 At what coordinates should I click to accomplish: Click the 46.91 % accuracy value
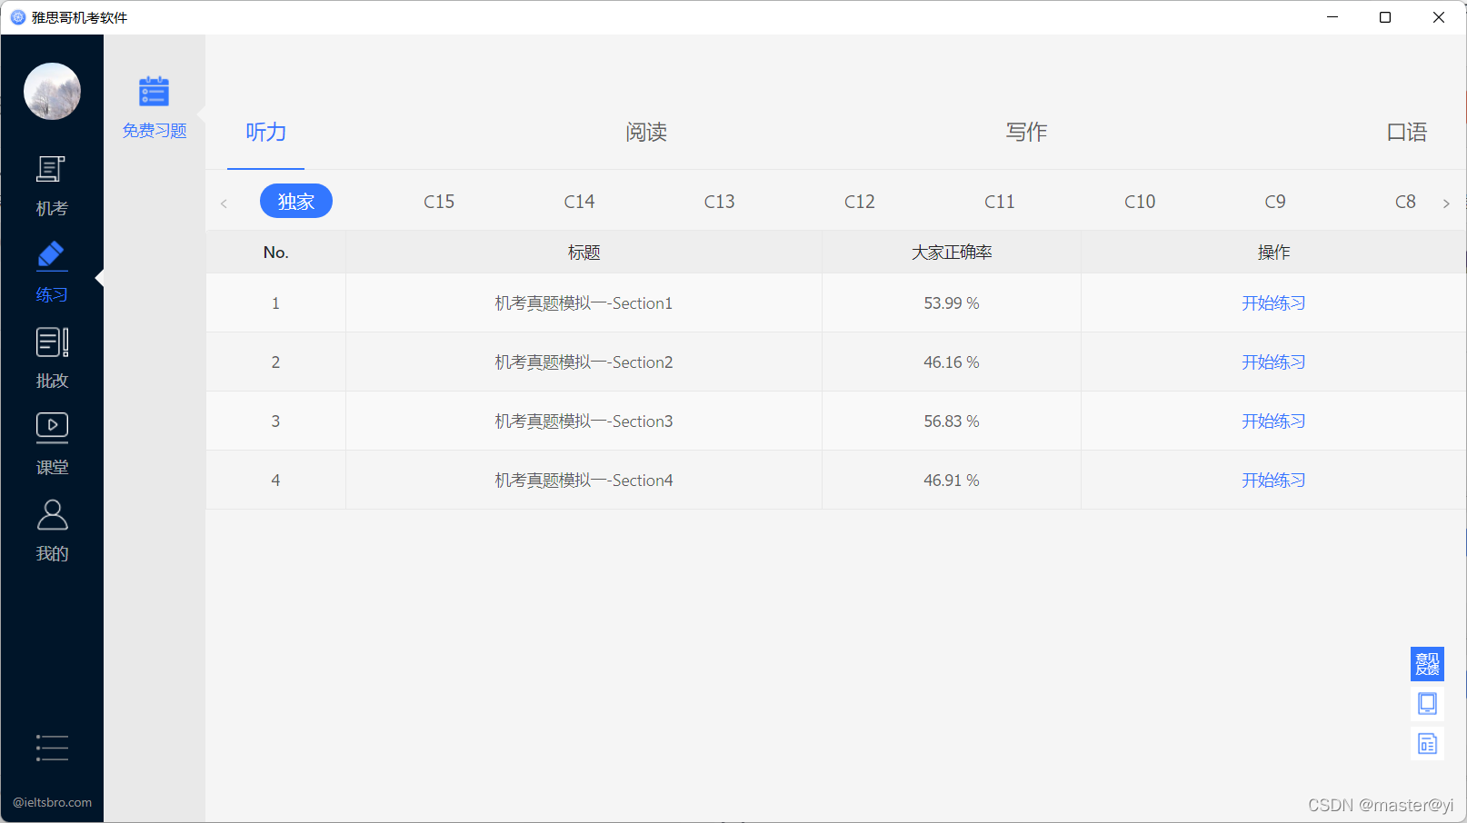tap(952, 481)
